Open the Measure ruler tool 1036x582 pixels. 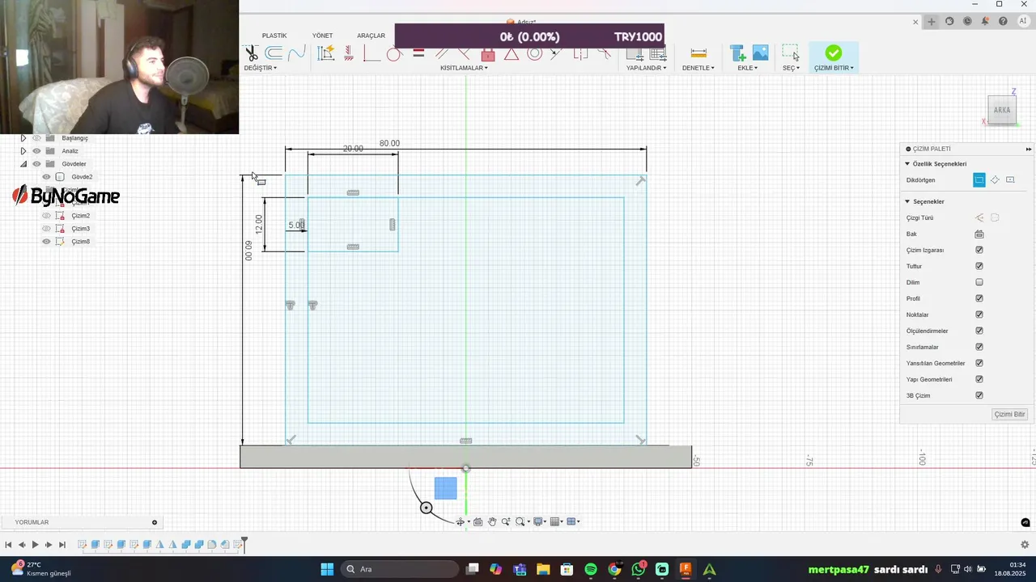click(698, 53)
